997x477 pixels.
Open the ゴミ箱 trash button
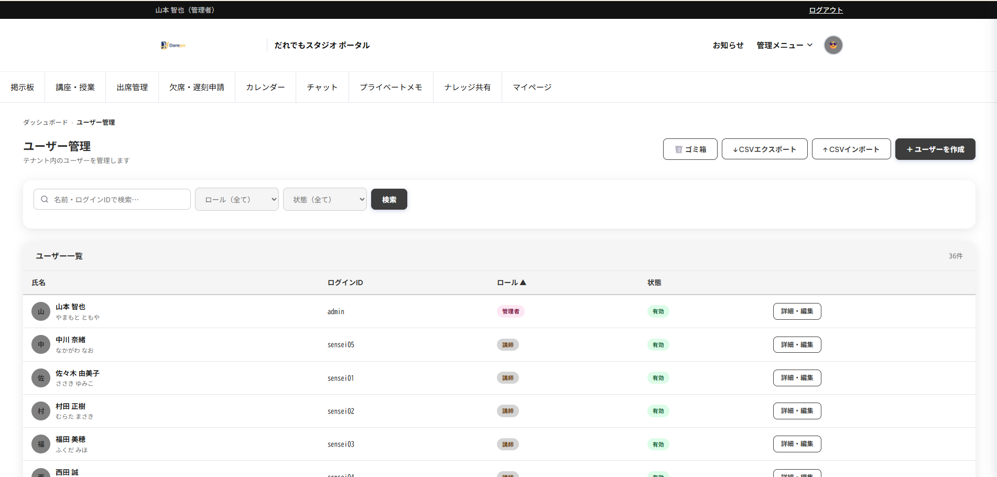coord(690,149)
